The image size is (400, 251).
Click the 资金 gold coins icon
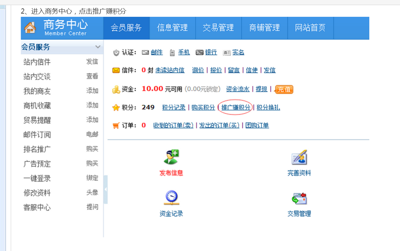116,89
